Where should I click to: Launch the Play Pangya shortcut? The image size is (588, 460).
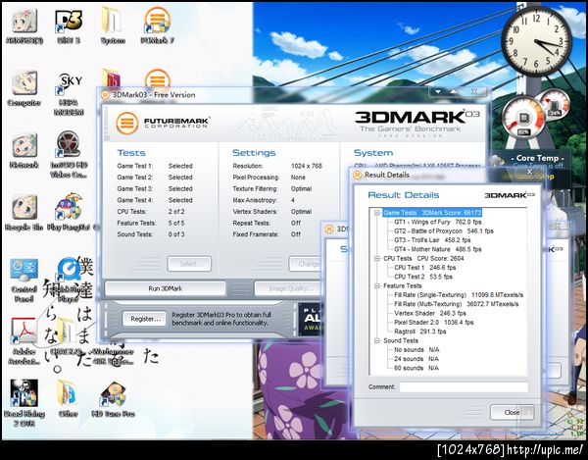pyautogui.click(x=69, y=213)
